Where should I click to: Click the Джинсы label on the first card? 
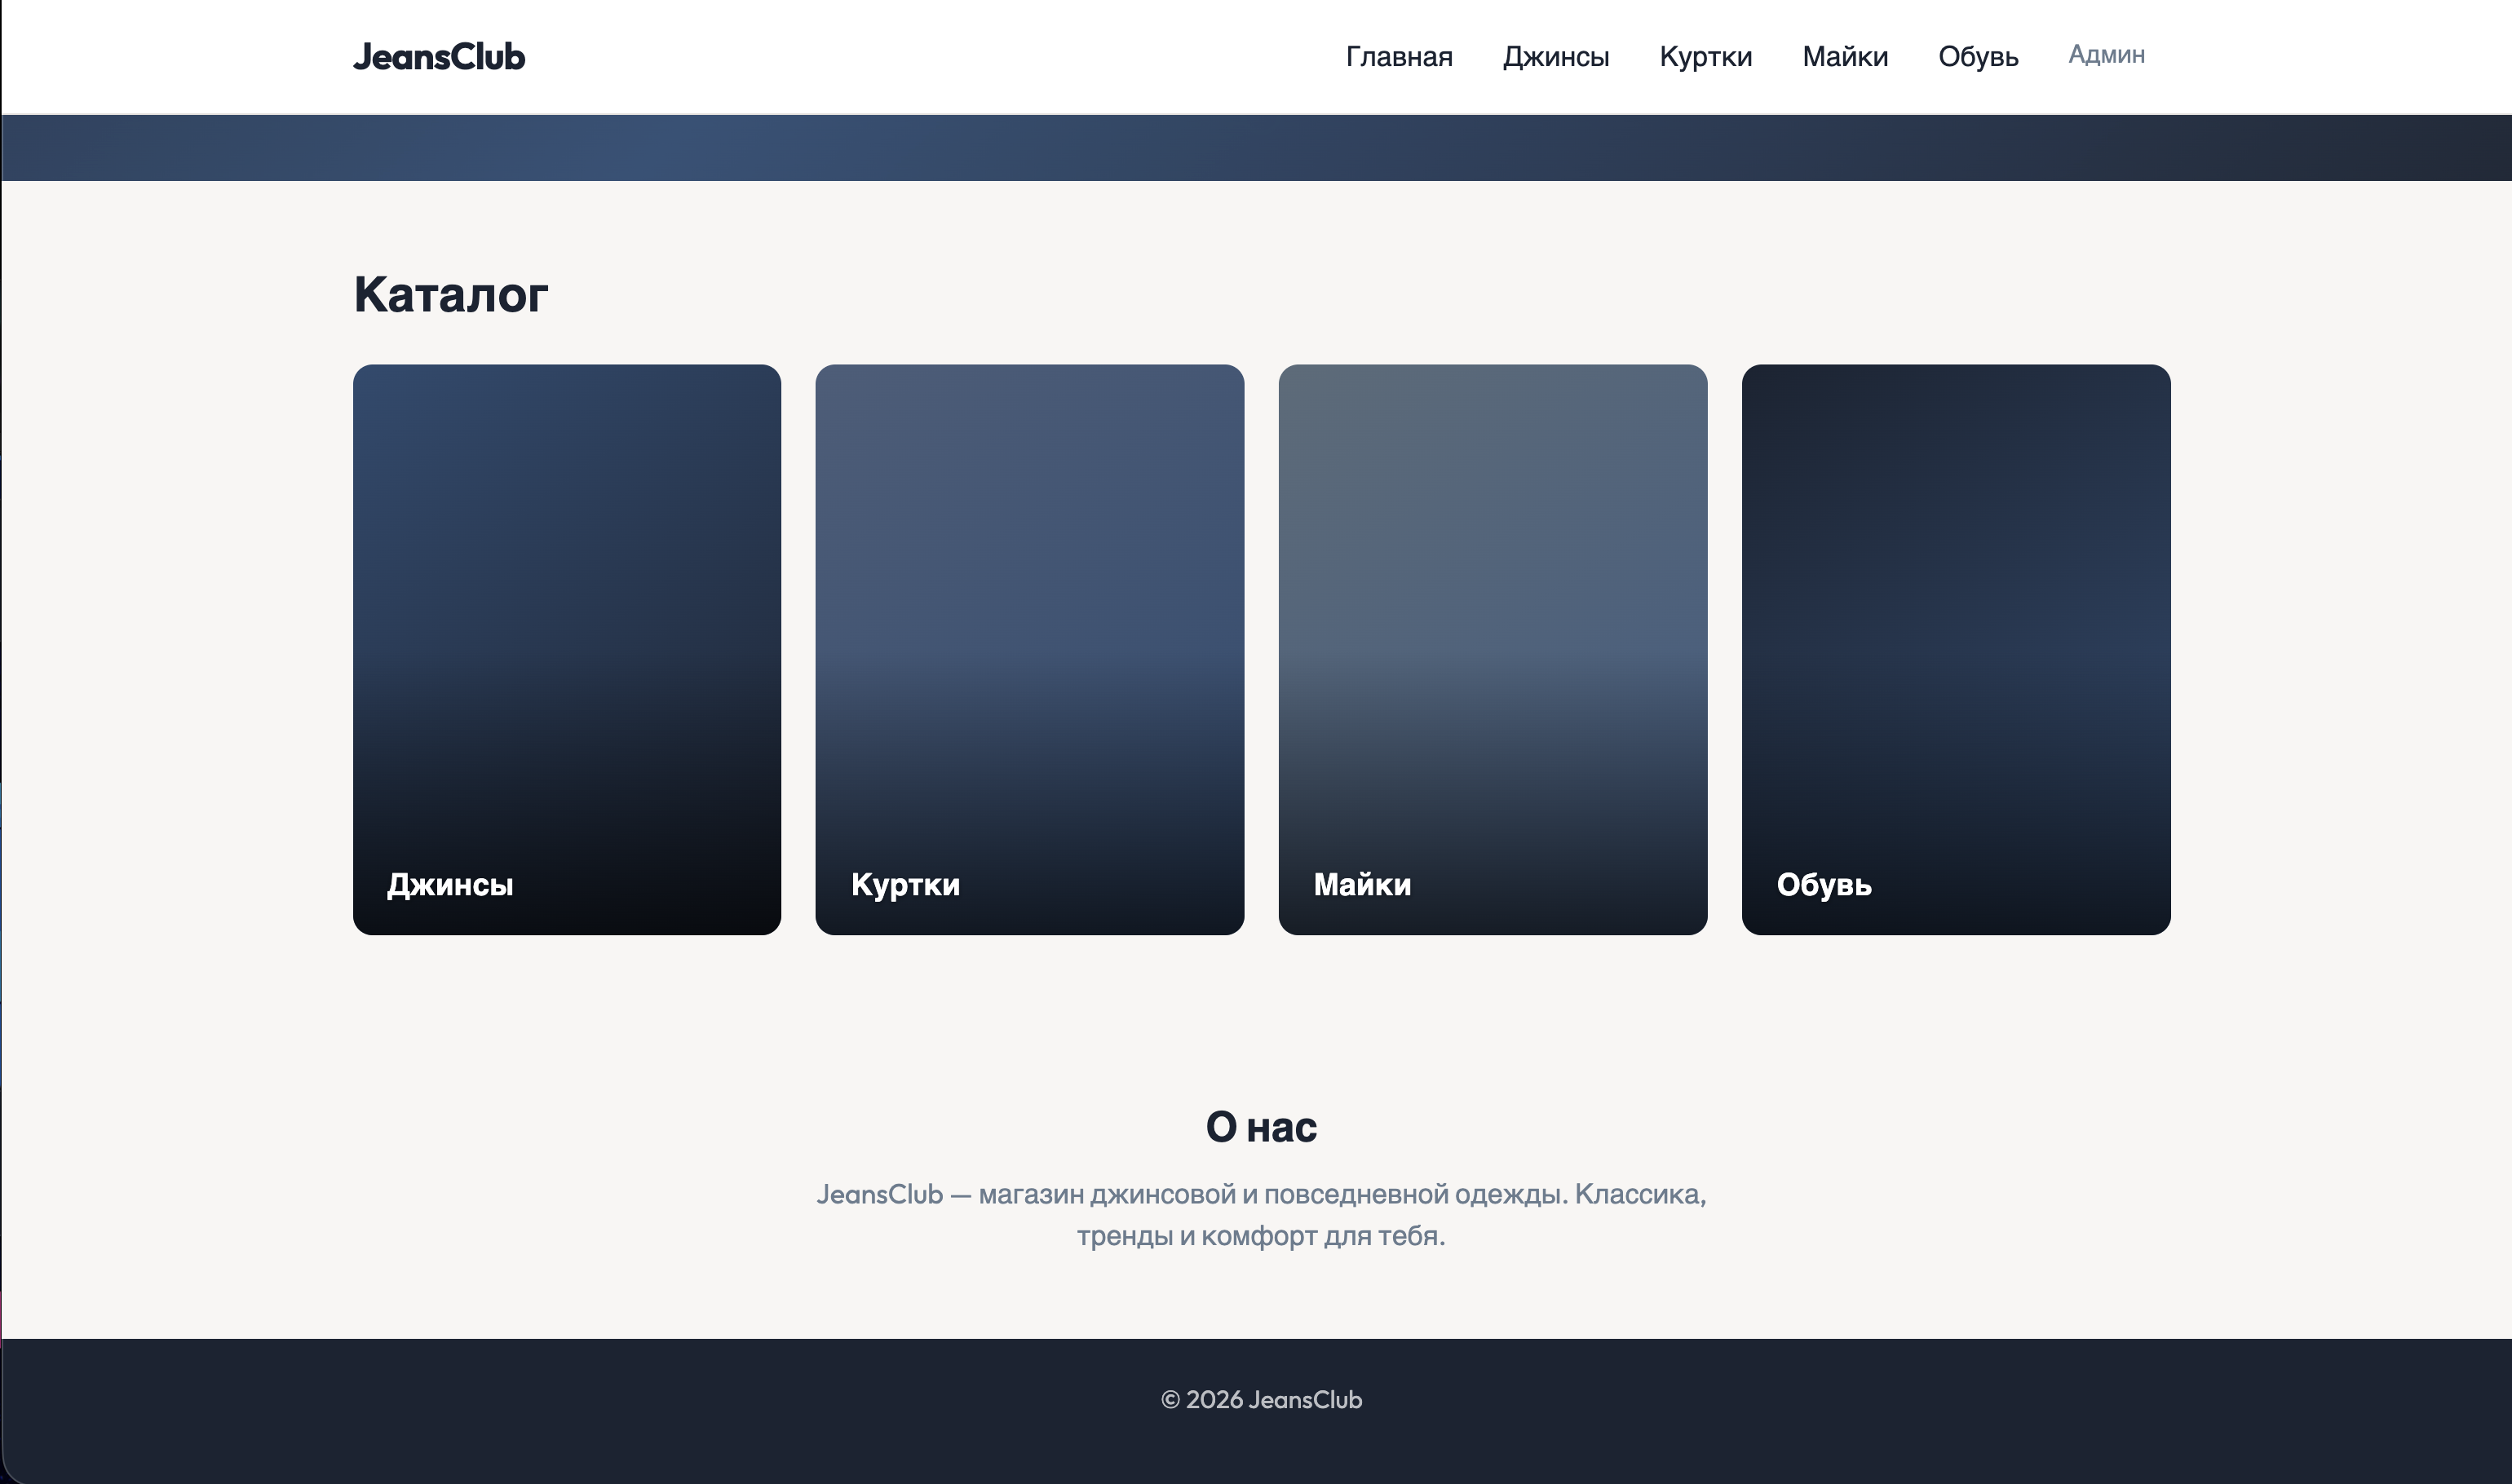coord(450,884)
